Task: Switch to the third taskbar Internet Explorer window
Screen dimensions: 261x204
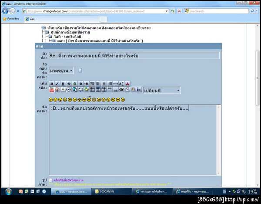Action: (152, 191)
